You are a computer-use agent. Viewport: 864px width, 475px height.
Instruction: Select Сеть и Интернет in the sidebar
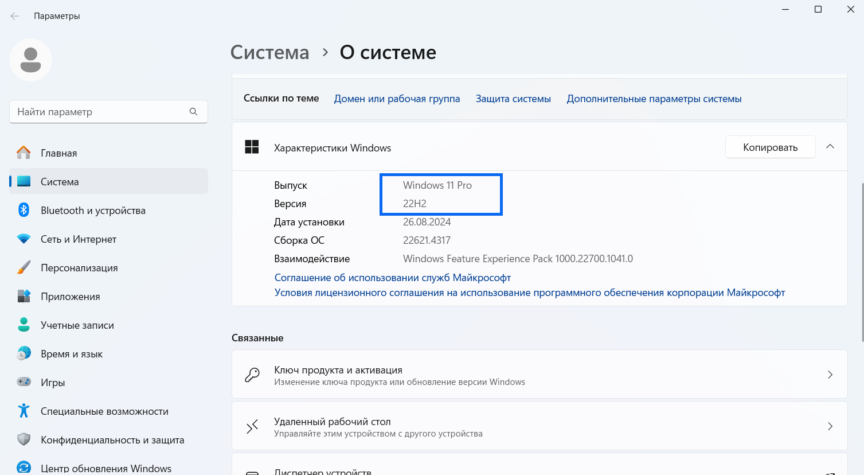coord(79,239)
